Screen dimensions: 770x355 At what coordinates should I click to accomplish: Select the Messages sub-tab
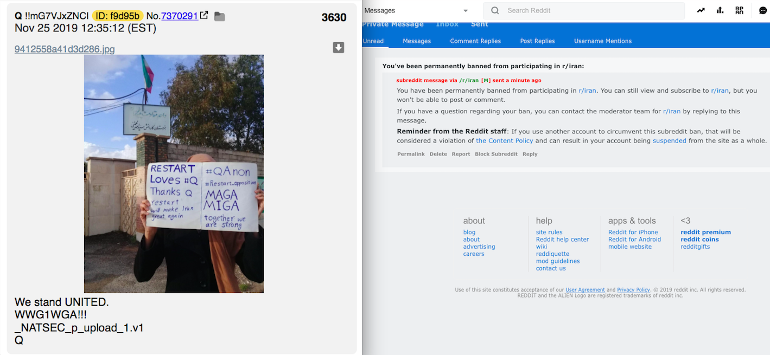[417, 41]
